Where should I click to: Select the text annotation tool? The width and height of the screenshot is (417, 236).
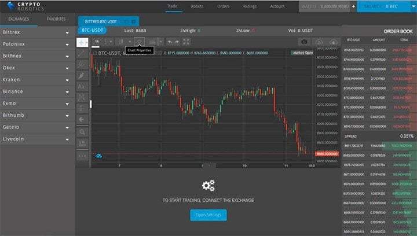coord(82,87)
